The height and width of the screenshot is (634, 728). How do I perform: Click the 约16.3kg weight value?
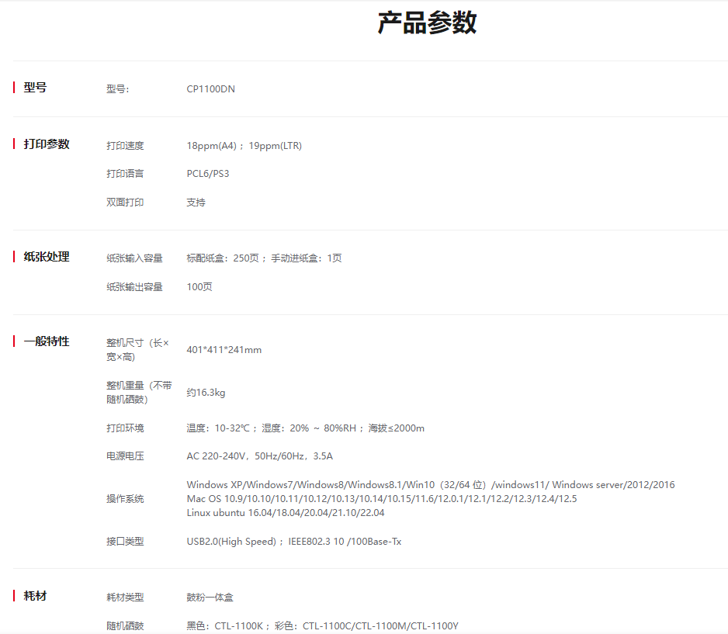(206, 393)
